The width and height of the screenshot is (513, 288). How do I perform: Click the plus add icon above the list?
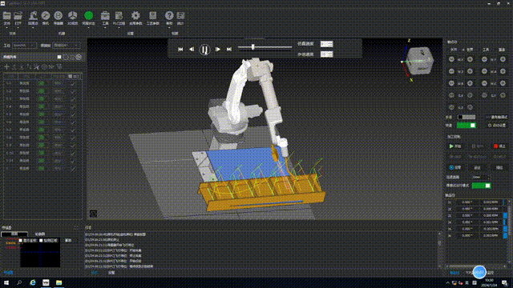6,67
